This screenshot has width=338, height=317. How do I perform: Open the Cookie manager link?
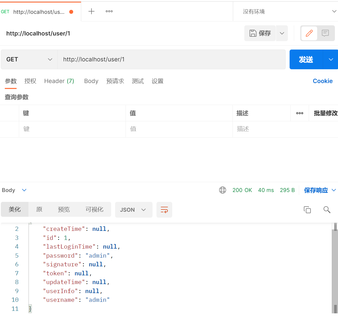click(x=323, y=81)
